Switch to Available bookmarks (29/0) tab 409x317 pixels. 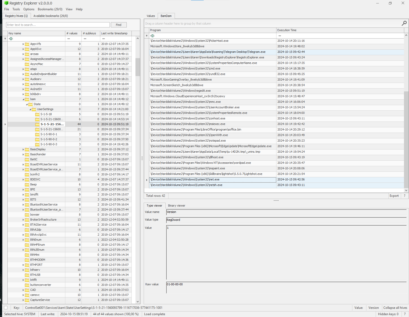pos(51,16)
